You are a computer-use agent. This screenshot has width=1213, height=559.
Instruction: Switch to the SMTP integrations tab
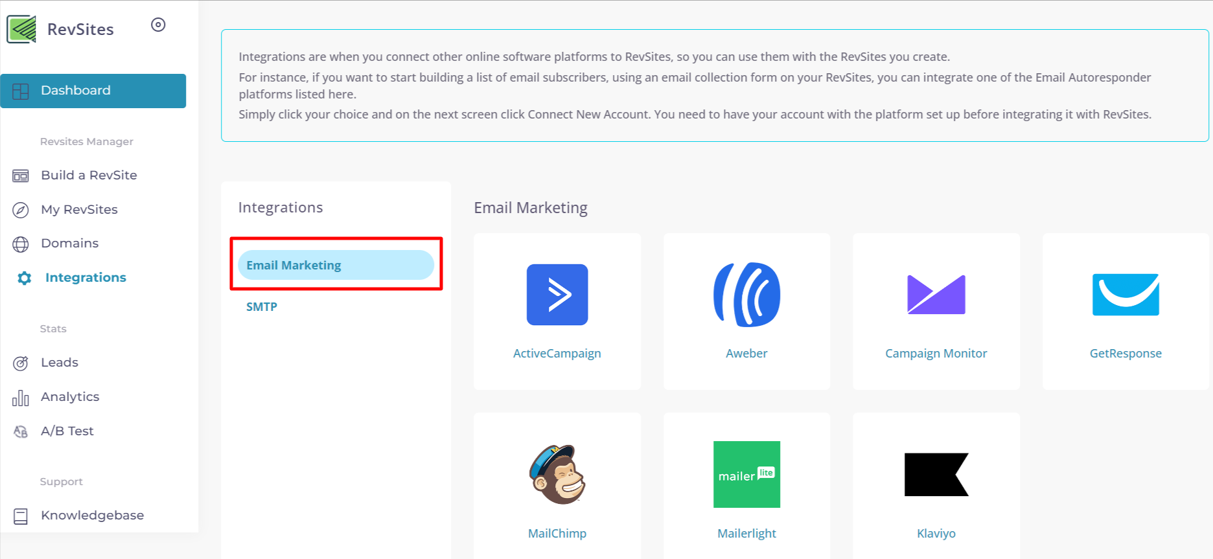262,307
